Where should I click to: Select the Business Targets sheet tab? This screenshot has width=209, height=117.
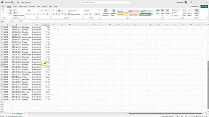[x=17, y=114]
